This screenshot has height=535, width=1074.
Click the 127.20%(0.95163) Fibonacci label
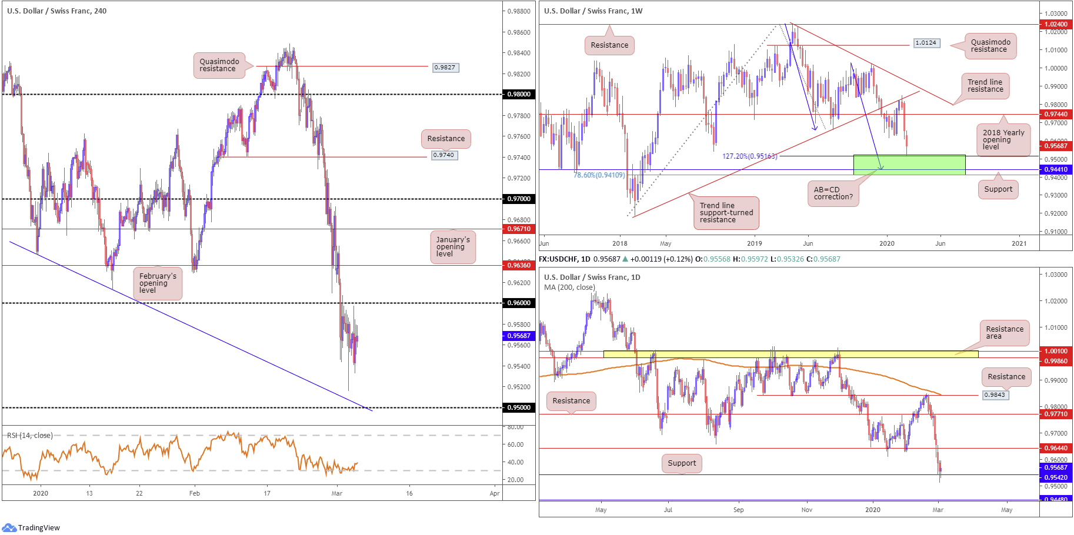(750, 156)
